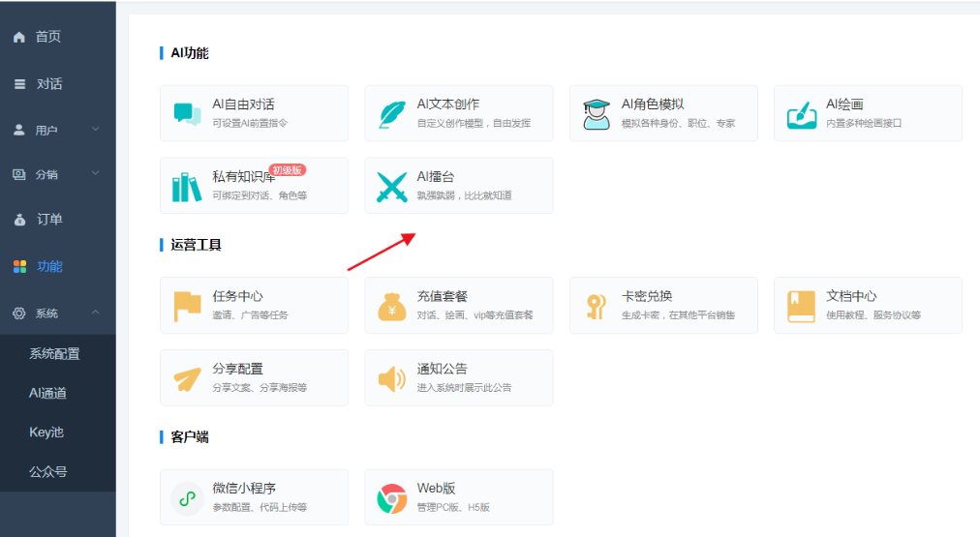Click the 生成卡密，在其他平台销售 description
This screenshot has width=980, height=537.
[678, 314]
